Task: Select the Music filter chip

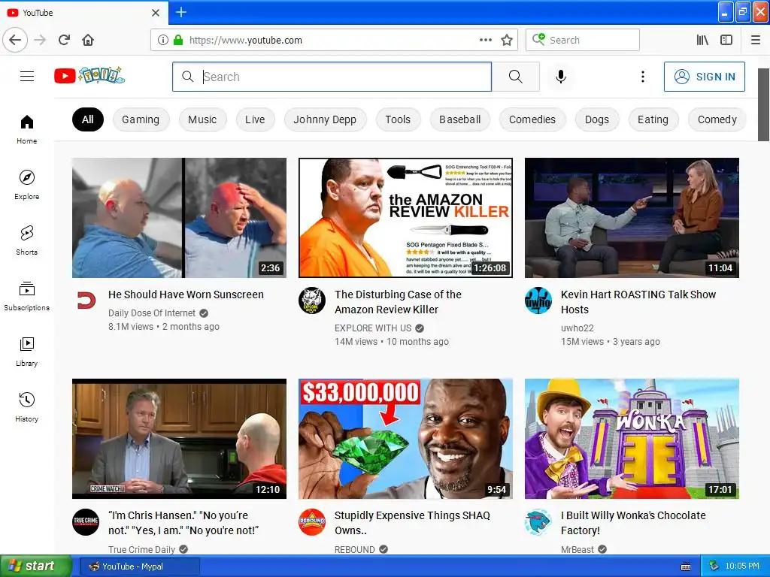Action: coord(202,119)
